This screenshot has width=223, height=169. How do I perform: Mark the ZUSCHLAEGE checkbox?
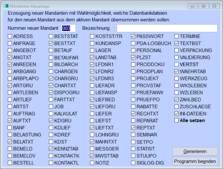(176, 107)
